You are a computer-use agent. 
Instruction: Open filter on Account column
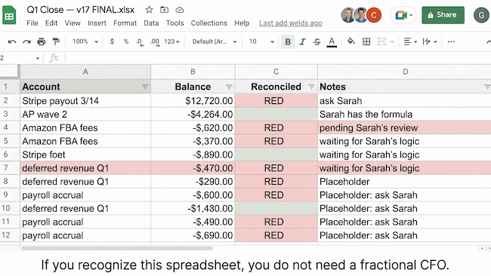click(x=145, y=87)
